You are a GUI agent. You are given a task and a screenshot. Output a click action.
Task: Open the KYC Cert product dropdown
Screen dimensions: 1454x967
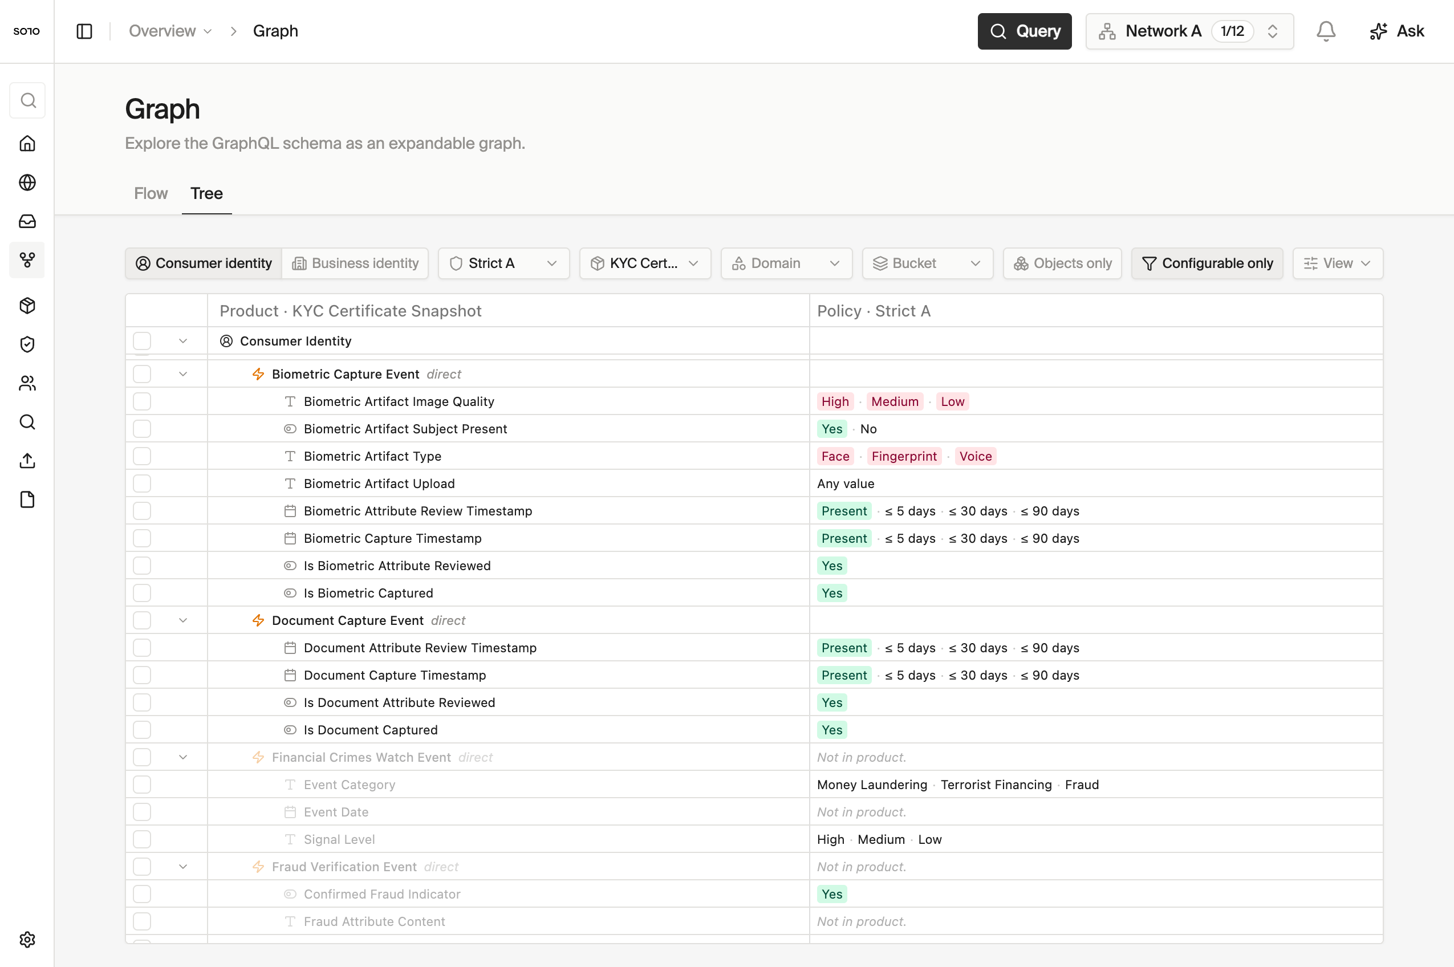(645, 263)
